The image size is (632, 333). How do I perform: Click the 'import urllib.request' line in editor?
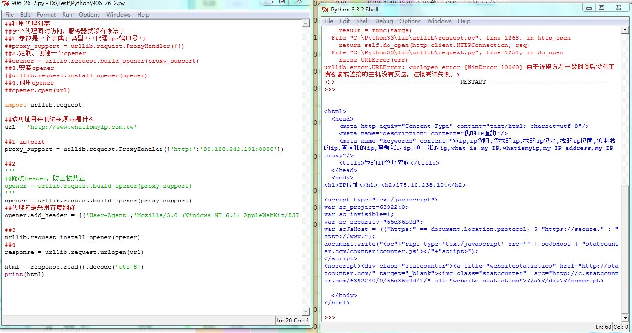(43, 105)
